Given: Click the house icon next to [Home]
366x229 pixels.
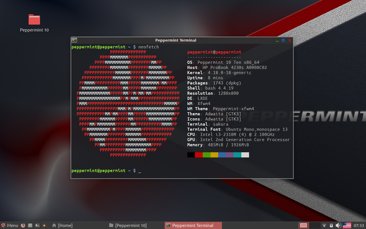Looking at the screenshot, I should [x=54, y=225].
